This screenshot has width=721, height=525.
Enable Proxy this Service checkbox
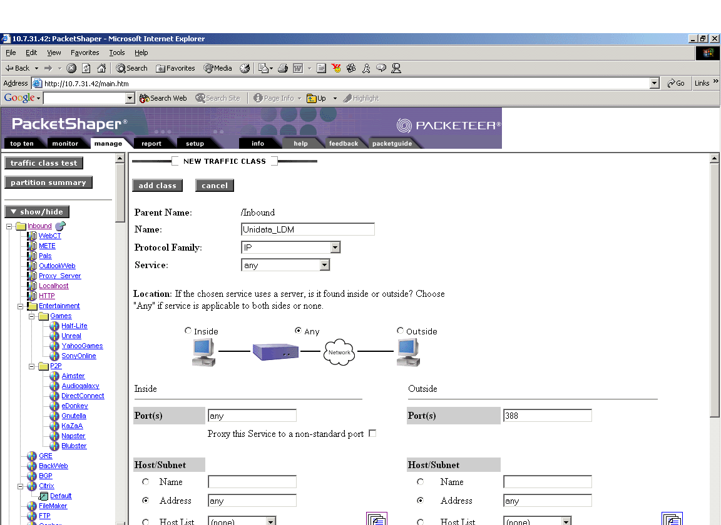372,433
